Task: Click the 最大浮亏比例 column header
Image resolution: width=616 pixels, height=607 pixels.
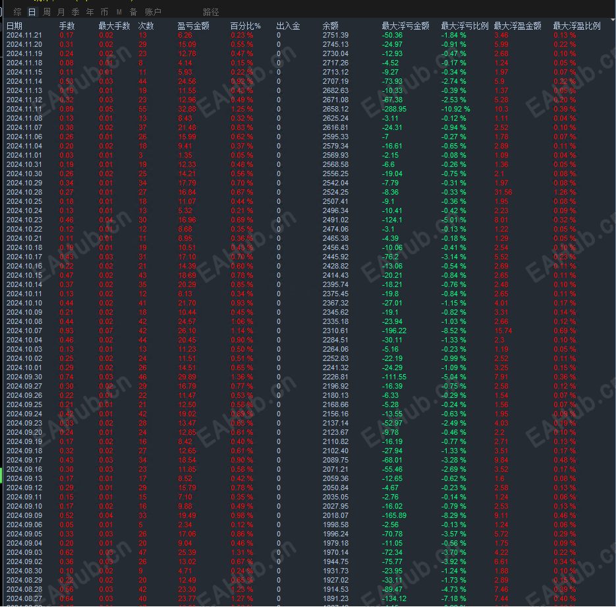Action: point(465,26)
